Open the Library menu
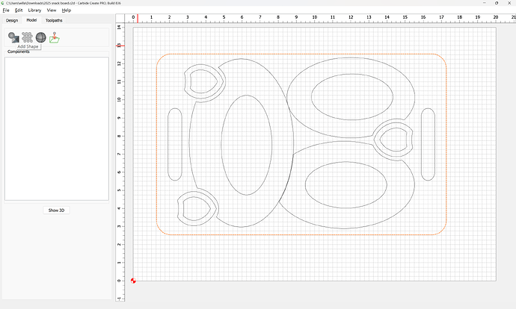The height and width of the screenshot is (309, 516). pos(34,10)
